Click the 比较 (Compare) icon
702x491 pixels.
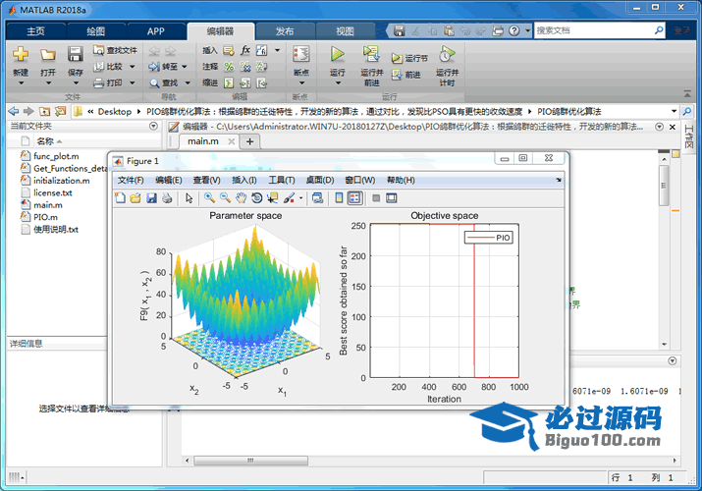98,66
